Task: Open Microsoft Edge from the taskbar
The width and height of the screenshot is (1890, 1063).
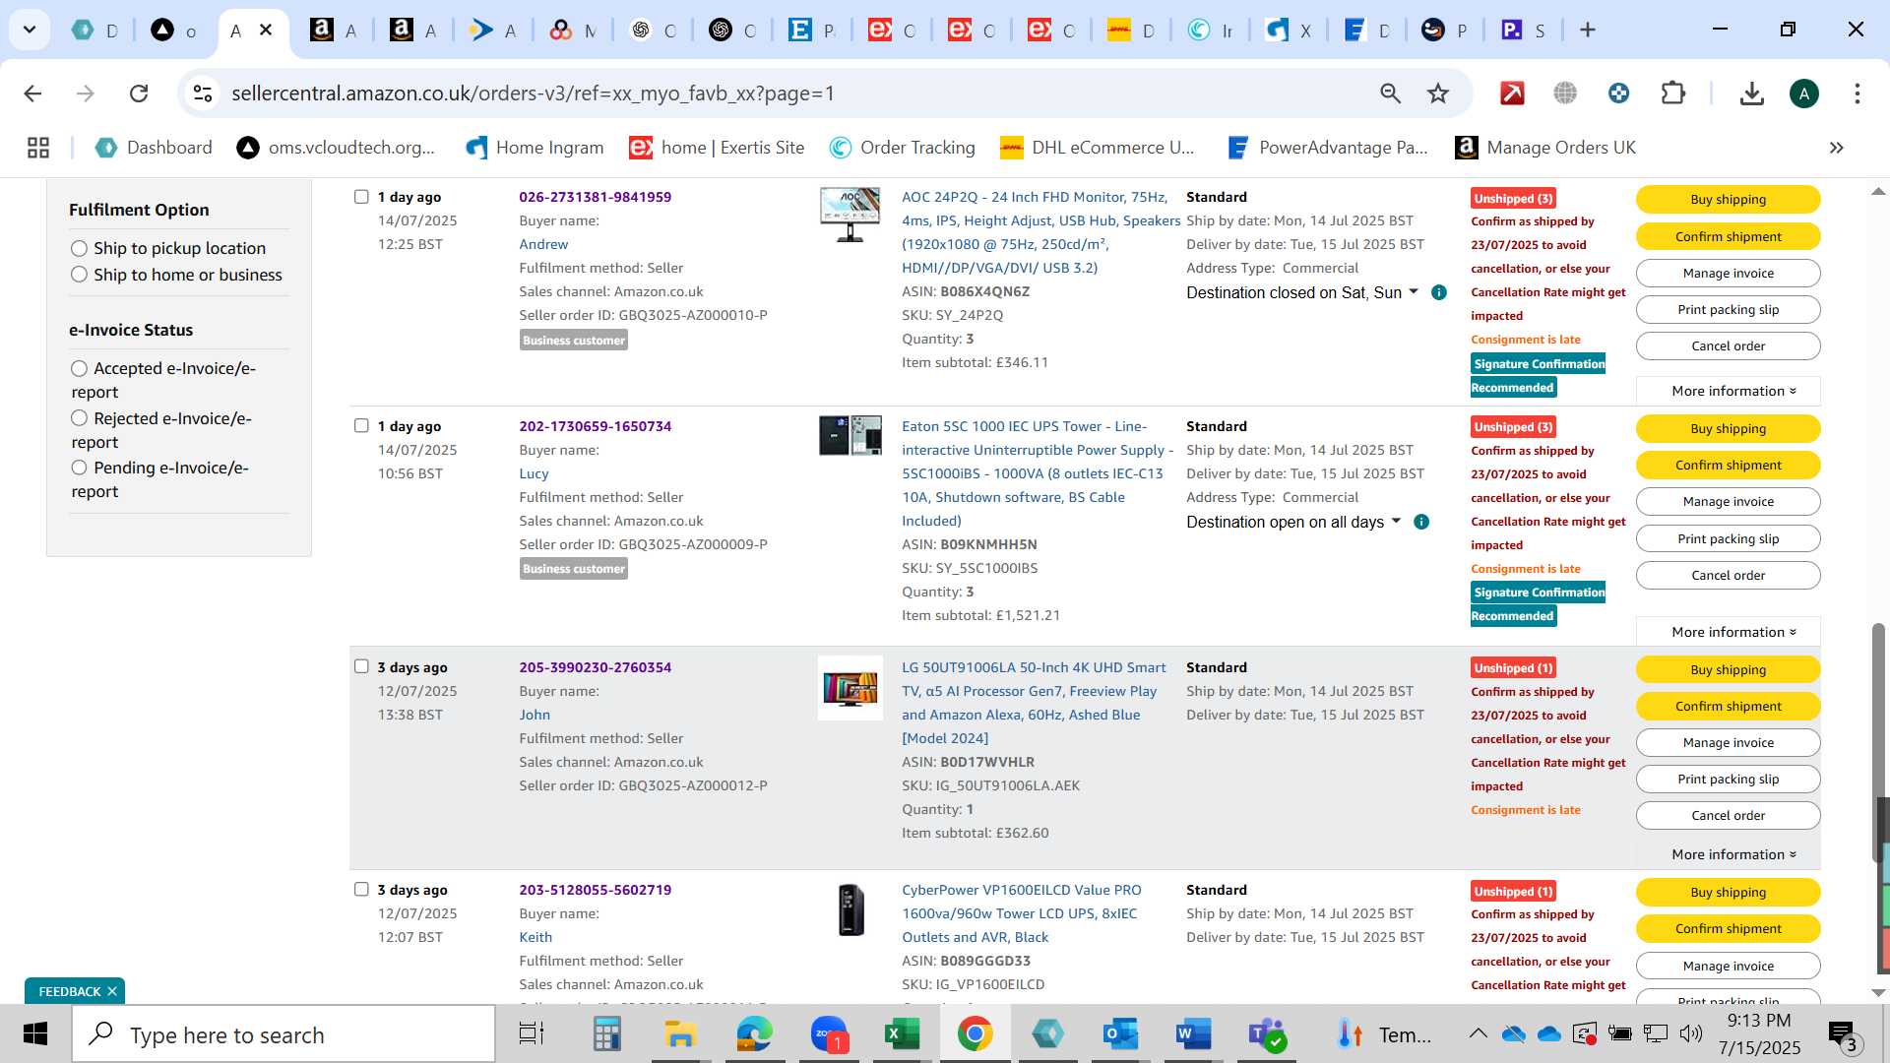Action: (x=755, y=1034)
